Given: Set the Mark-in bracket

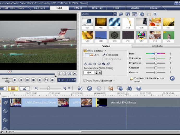Looking at the screenshot, I should (60, 74).
